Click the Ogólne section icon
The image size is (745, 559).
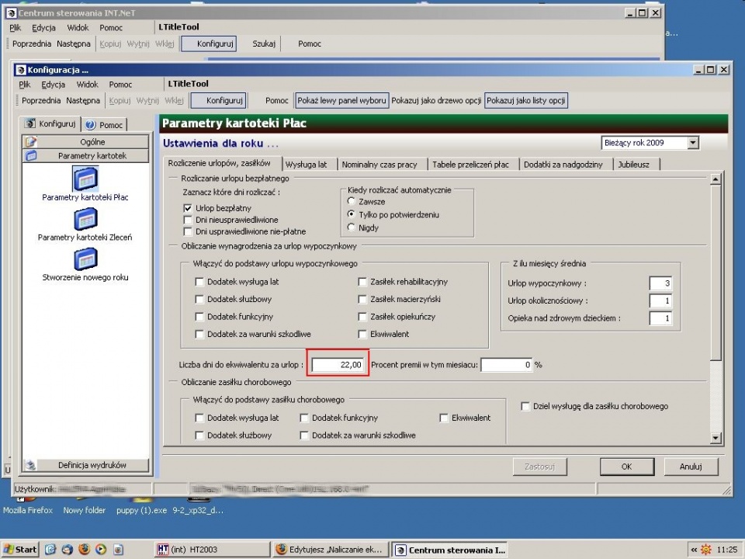pos(31,141)
